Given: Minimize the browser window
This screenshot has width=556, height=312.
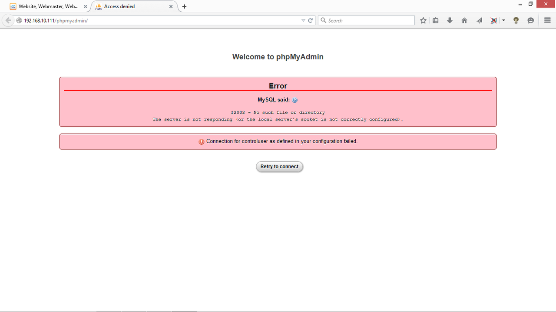Looking at the screenshot, I should (x=520, y=4).
